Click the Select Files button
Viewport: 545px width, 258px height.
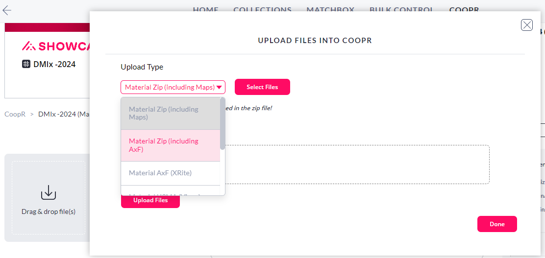click(x=262, y=87)
